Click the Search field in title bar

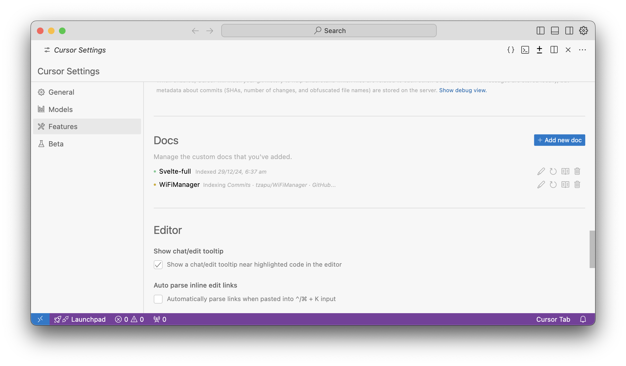[329, 31]
